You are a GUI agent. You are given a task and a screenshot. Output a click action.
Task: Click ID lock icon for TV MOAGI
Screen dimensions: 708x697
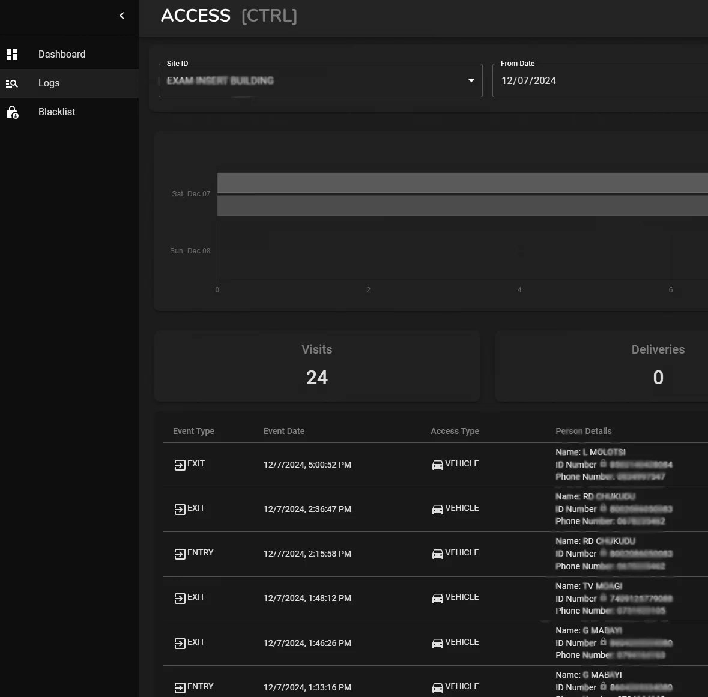[603, 597]
